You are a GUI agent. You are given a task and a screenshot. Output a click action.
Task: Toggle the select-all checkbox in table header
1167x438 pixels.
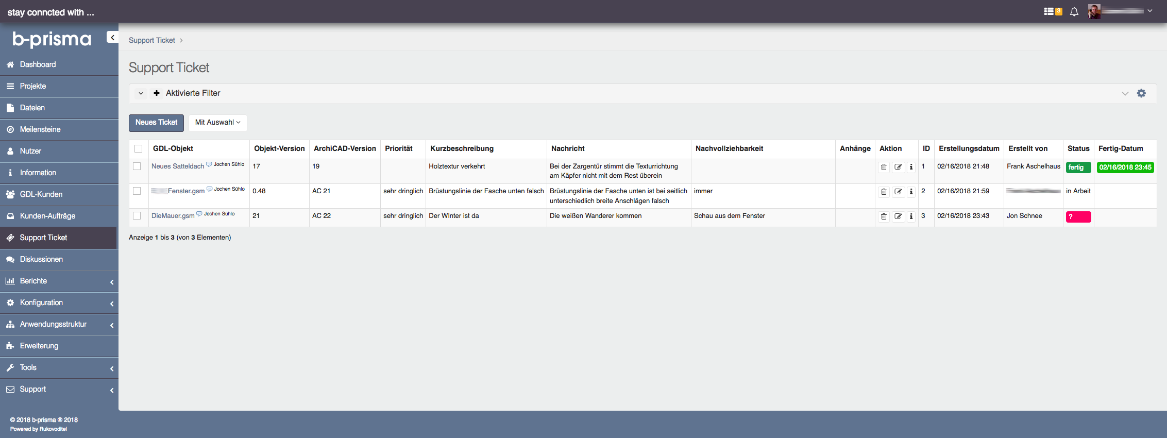(x=138, y=149)
